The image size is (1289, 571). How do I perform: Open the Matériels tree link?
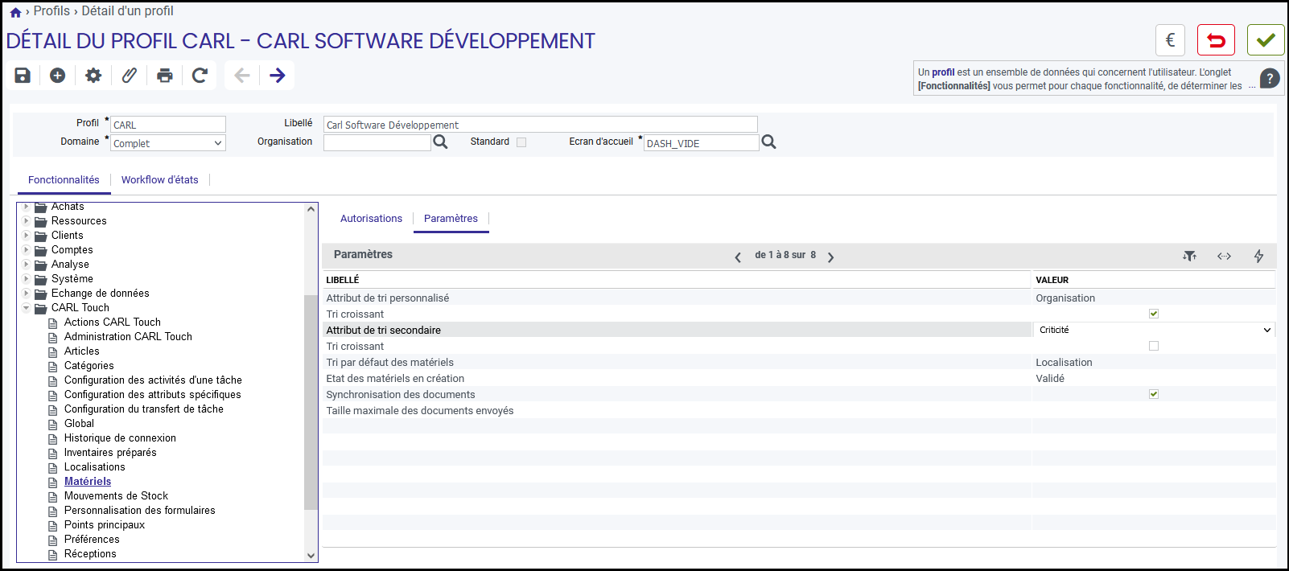[x=88, y=482]
